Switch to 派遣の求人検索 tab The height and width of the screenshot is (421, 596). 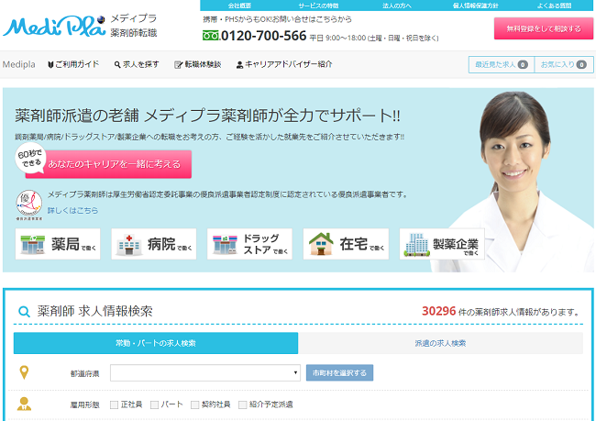(441, 343)
